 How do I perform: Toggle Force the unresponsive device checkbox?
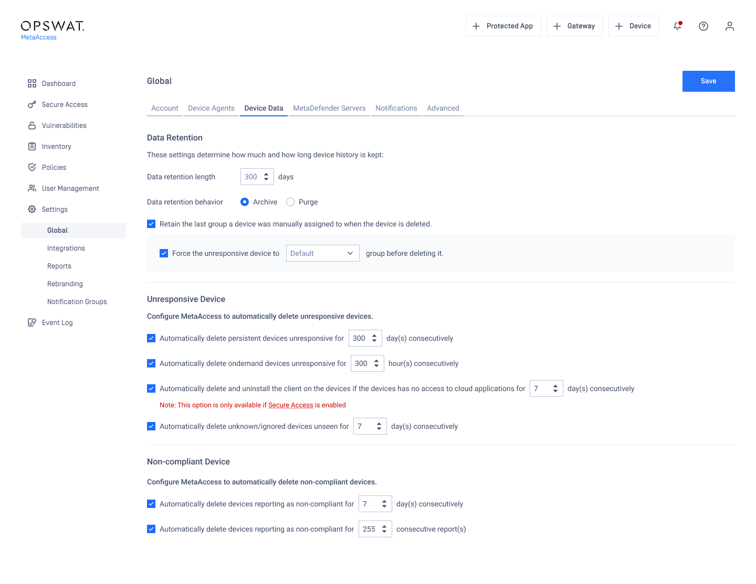click(x=164, y=253)
